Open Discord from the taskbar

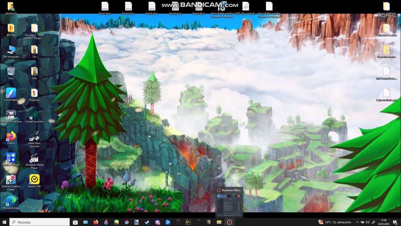157,222
